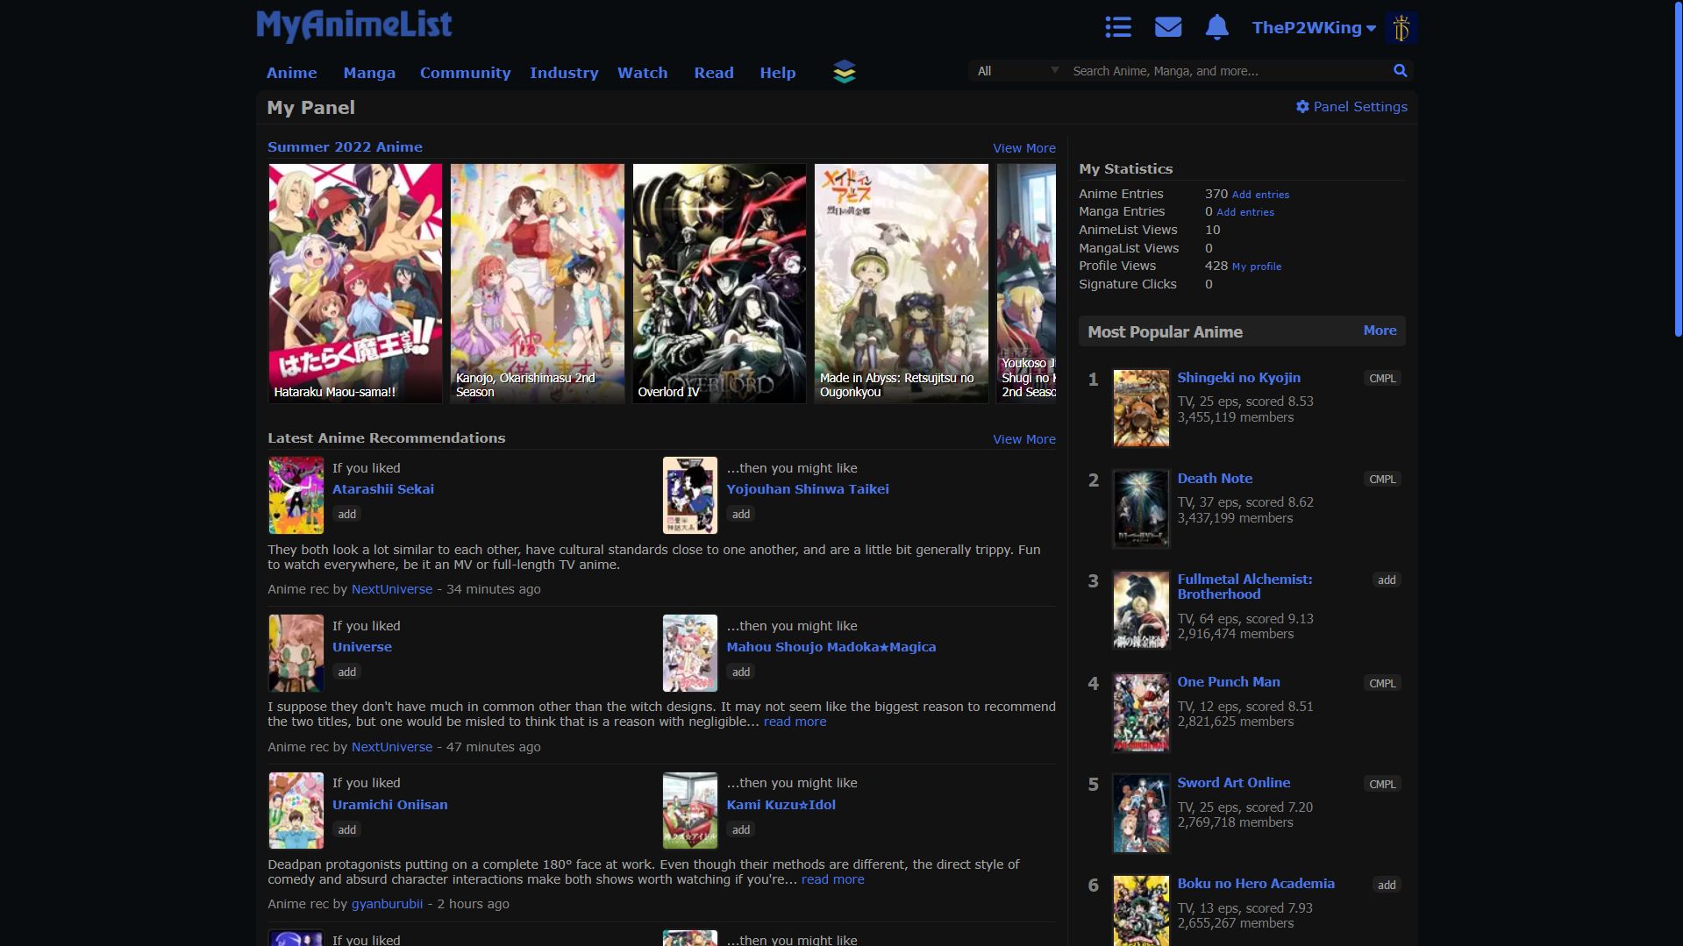The width and height of the screenshot is (1683, 946).
Task: Open Boku no Hero Academia title link
Action: point(1256,884)
